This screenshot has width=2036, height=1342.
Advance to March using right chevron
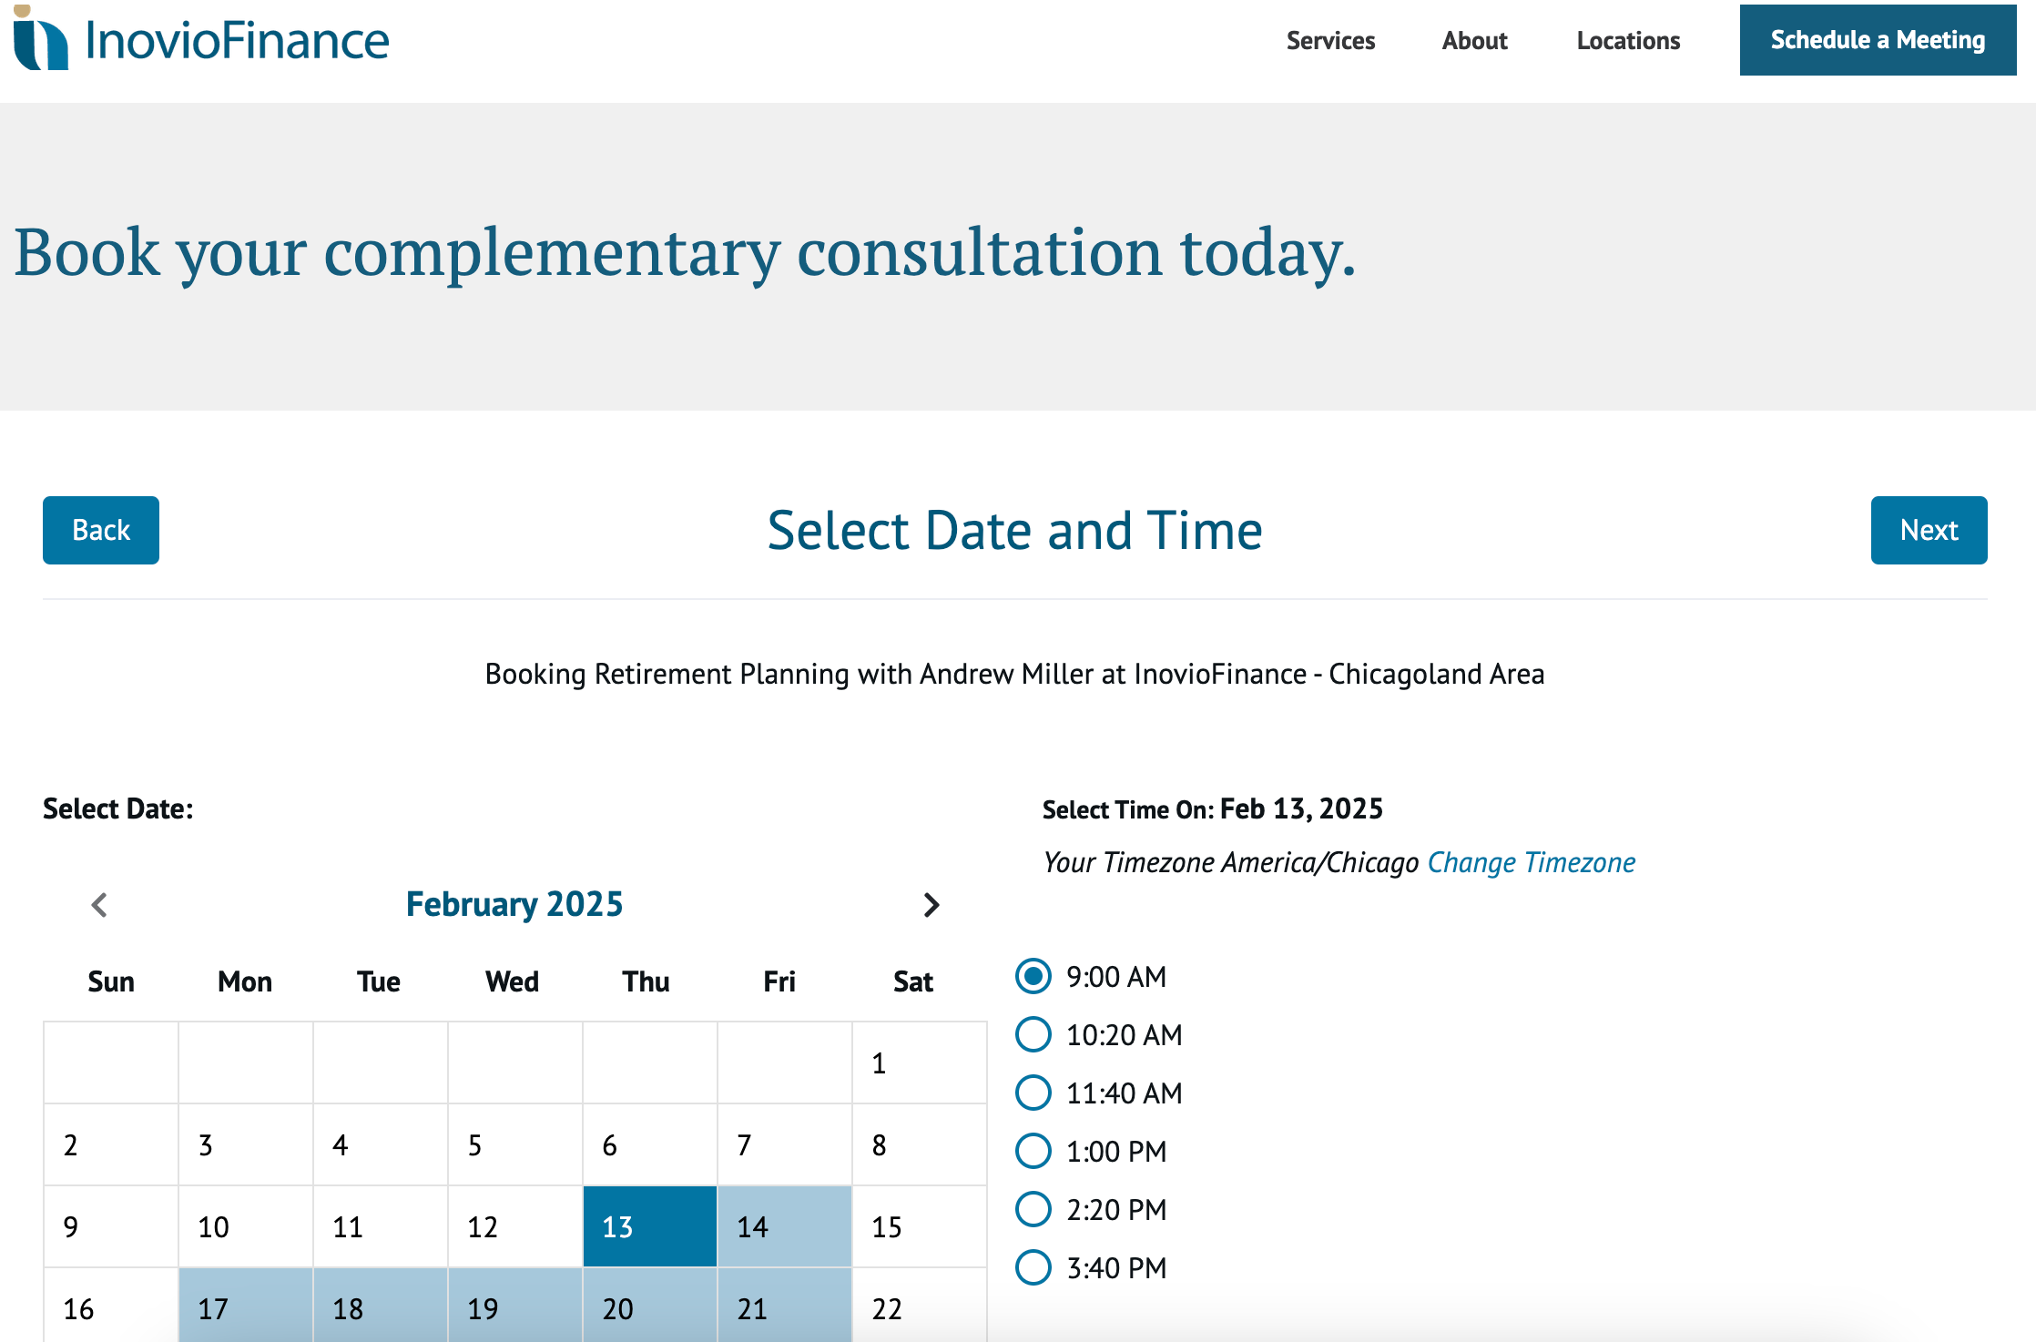coord(931,905)
